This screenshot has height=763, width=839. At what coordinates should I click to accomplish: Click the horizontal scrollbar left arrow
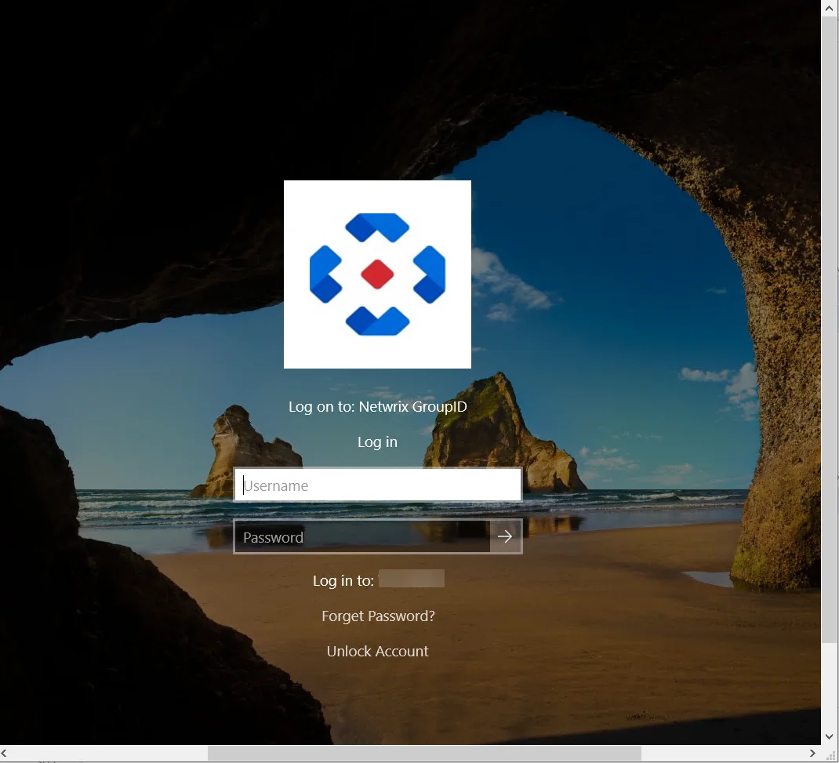pos(4,754)
